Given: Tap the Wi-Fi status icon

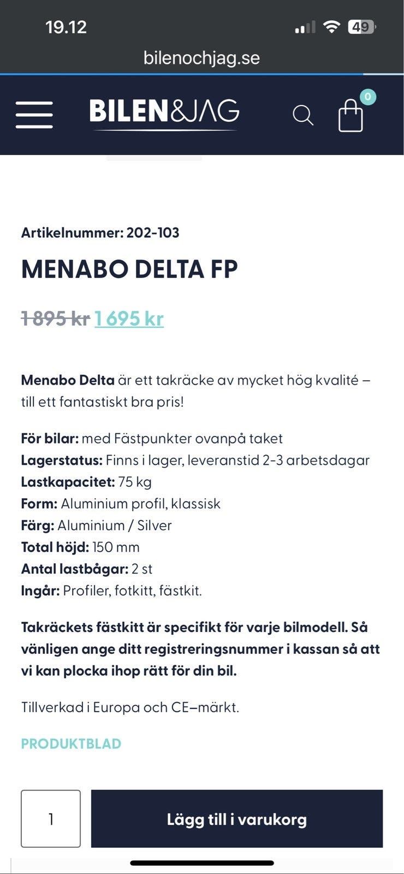Looking at the screenshot, I should click(x=331, y=27).
